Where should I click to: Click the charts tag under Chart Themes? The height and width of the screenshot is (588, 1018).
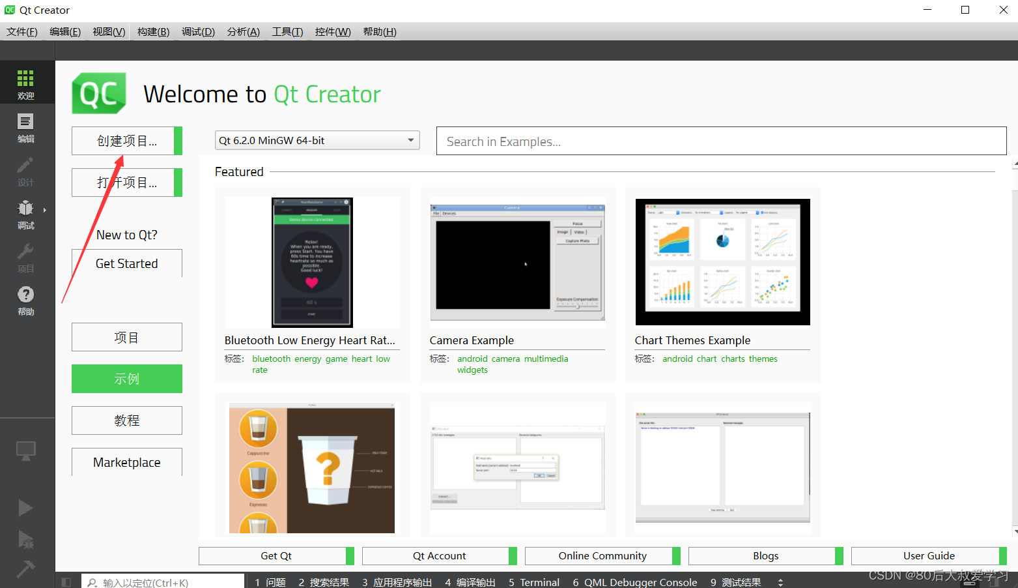click(x=733, y=359)
